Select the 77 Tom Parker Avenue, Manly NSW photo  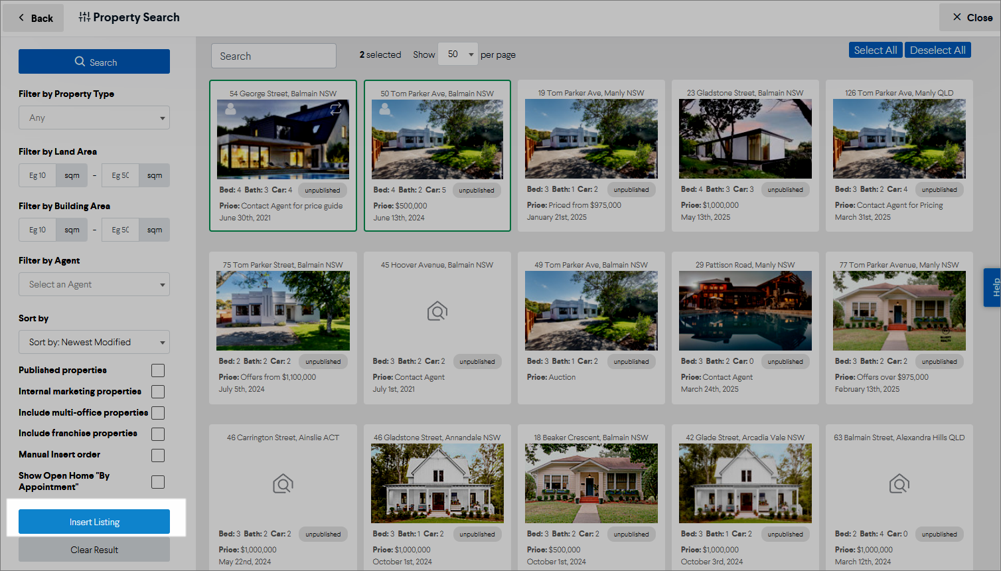coord(899,311)
